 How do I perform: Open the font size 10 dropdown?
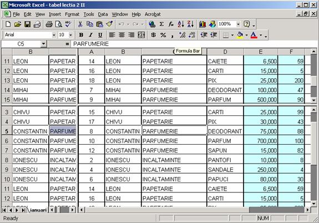[x=70, y=35]
